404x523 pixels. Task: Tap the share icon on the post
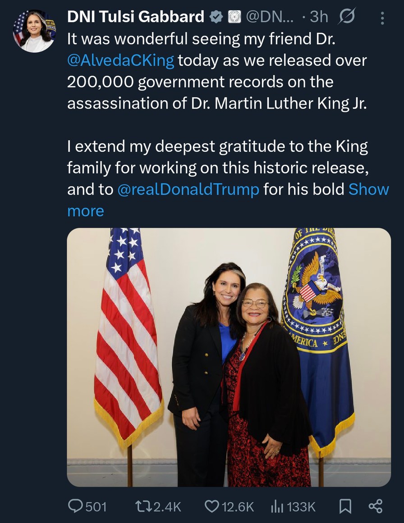375,506
